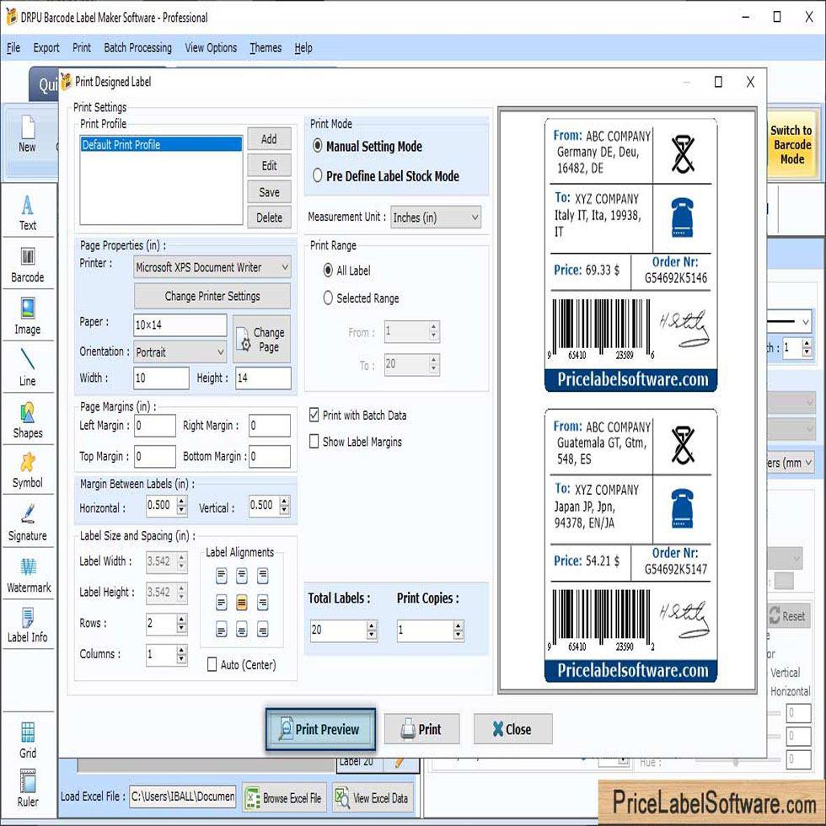Viewport: 826px width, 826px height.
Task: Pick the Shapes tool
Action: tap(28, 420)
